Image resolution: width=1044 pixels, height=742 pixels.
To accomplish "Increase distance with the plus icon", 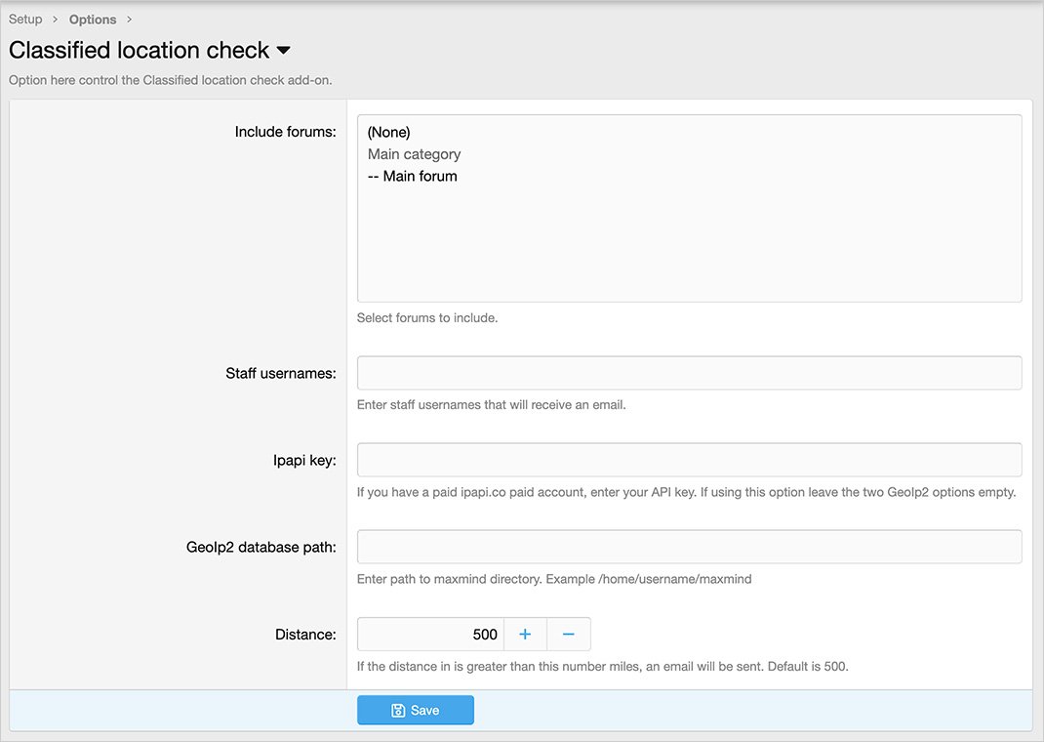I will point(525,635).
